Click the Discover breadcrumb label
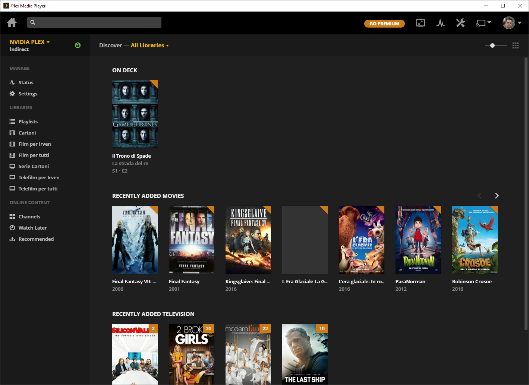This screenshot has height=385, width=529. (x=111, y=45)
